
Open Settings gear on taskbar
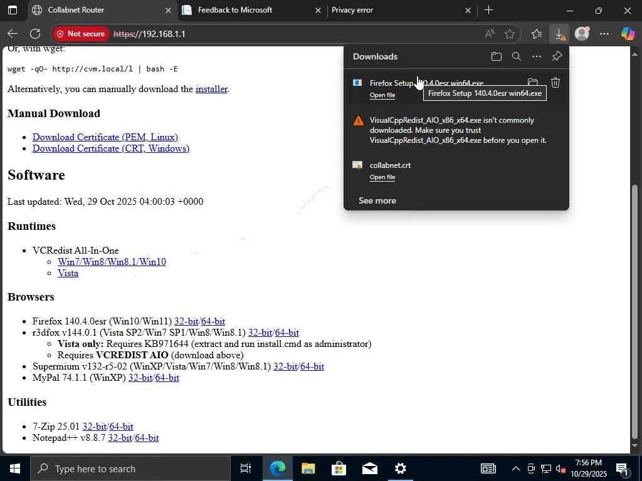click(x=400, y=468)
